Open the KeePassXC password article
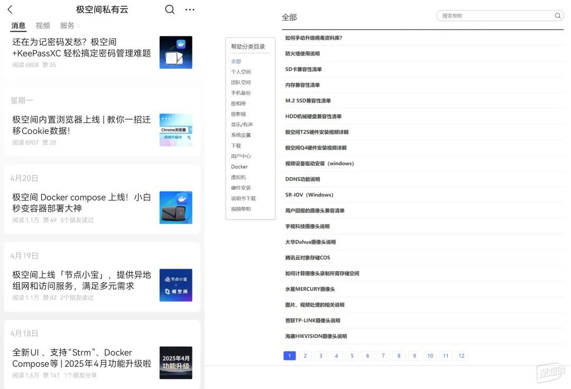The height and width of the screenshot is (389, 571). 81,48
